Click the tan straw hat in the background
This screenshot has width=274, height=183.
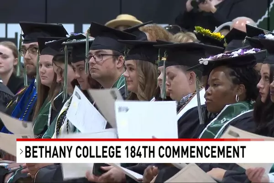pos(124,22)
